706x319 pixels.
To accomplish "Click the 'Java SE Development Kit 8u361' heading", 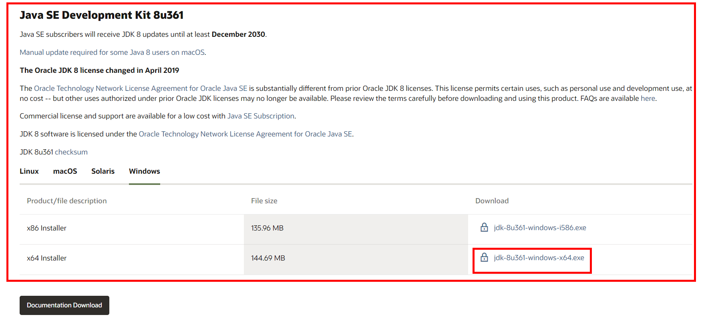I will (102, 15).
